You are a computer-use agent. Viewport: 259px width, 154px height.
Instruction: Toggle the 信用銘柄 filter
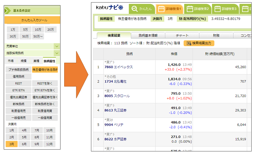pos(18,77)
